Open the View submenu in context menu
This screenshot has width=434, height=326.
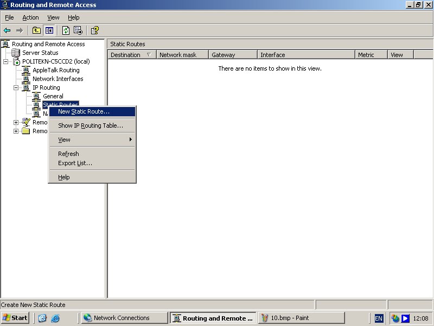(x=92, y=140)
